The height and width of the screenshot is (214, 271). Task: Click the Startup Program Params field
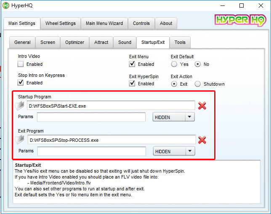coord(91,117)
